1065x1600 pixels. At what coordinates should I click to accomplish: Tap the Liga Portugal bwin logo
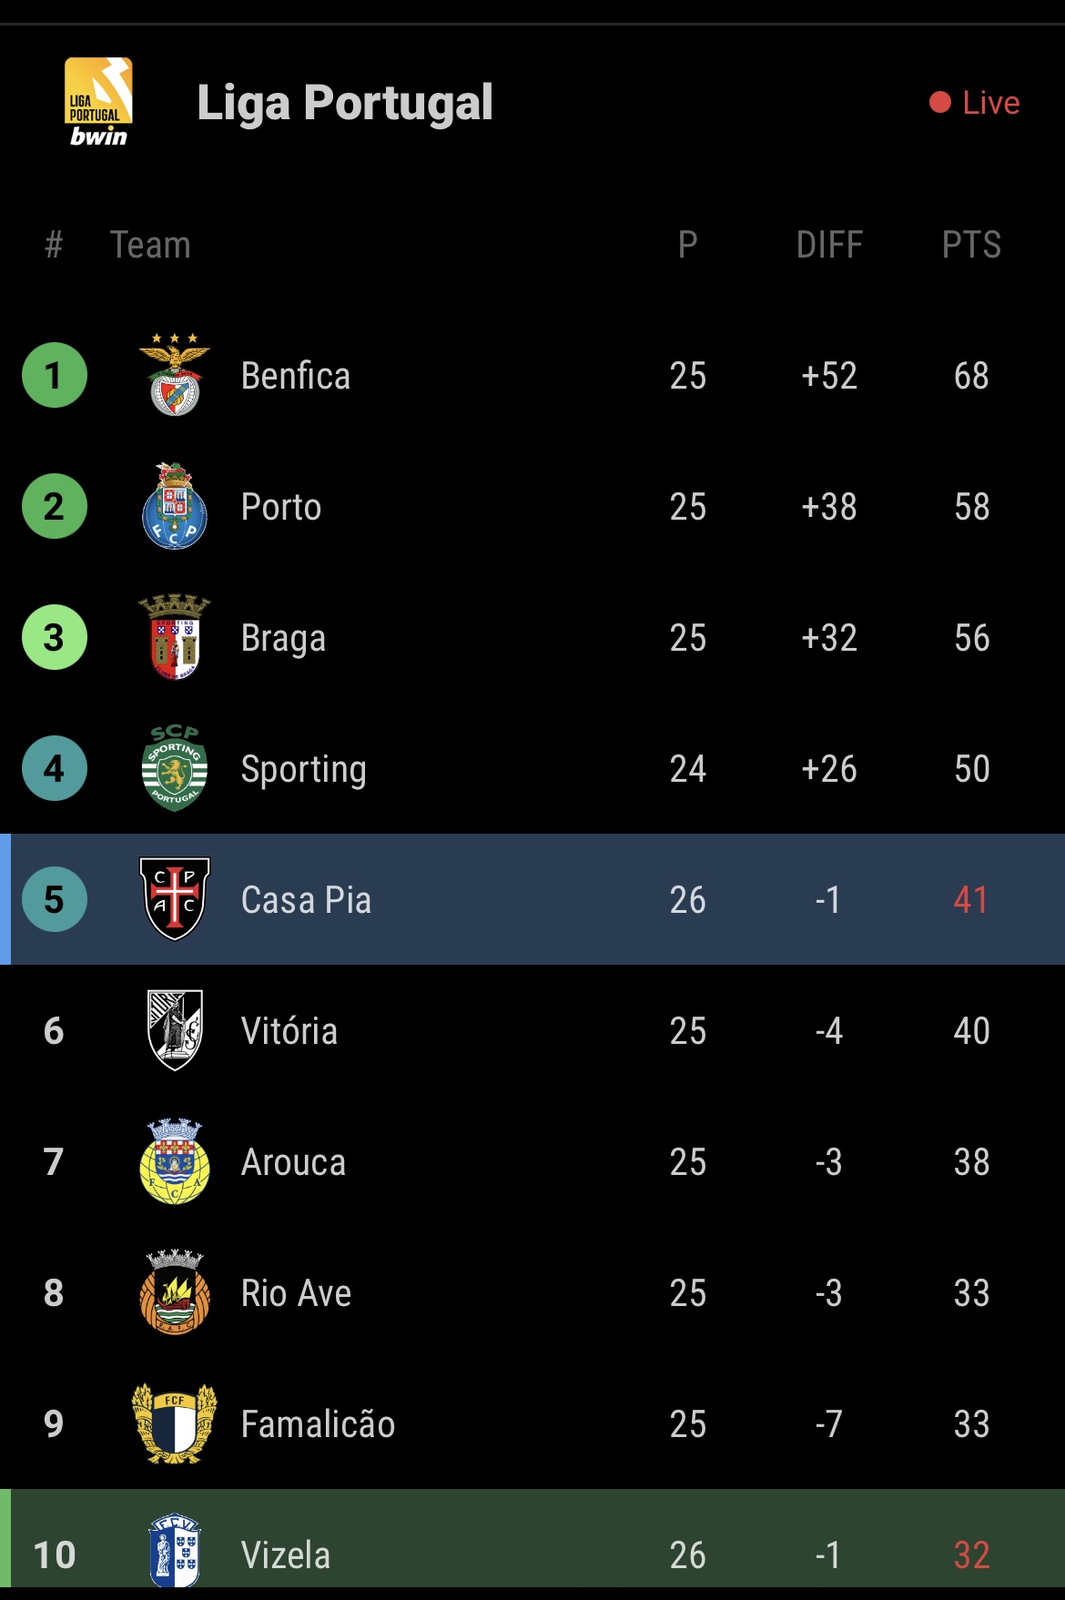click(99, 102)
